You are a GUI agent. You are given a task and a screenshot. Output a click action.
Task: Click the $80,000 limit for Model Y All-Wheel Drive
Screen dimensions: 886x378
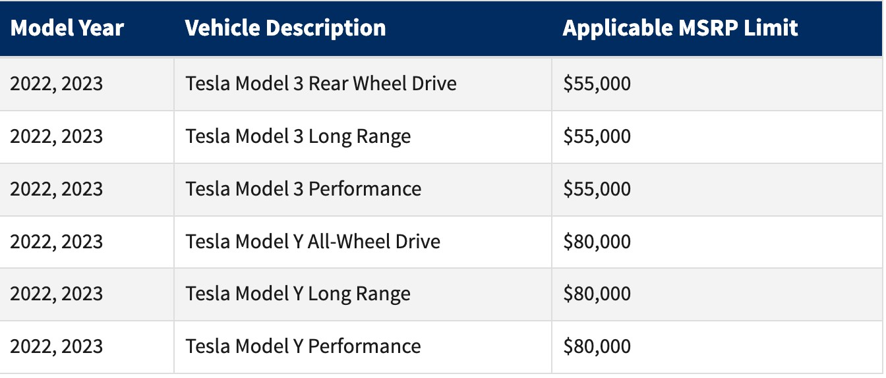pyautogui.click(x=597, y=242)
